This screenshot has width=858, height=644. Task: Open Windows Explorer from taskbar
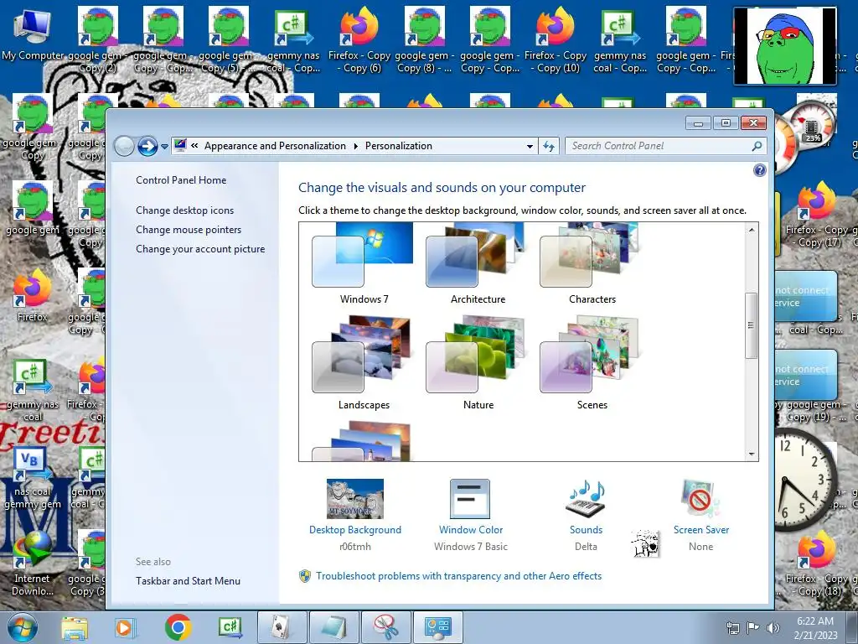point(75,627)
